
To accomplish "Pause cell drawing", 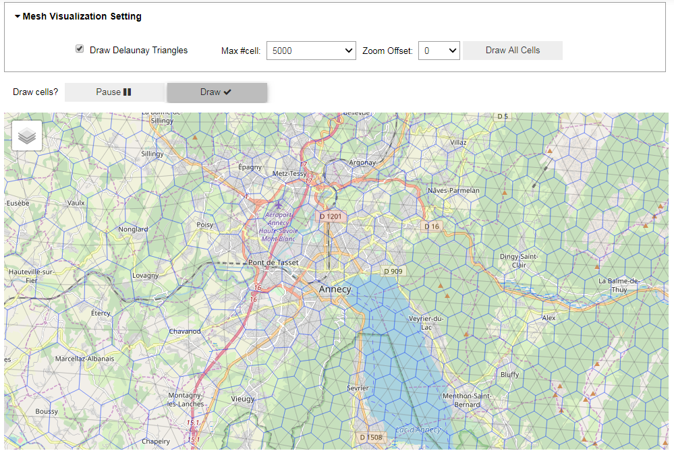I will (114, 92).
